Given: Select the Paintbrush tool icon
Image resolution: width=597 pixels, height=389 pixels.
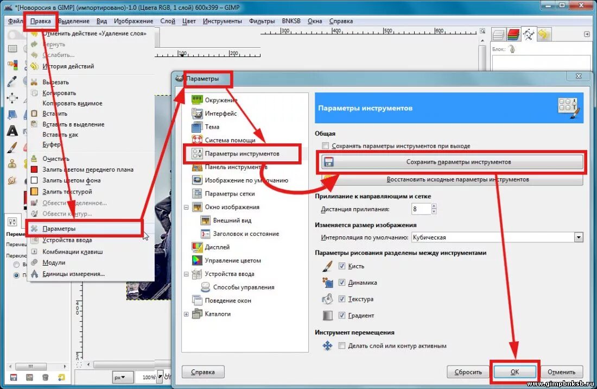Looking at the screenshot, I should 12,147.
